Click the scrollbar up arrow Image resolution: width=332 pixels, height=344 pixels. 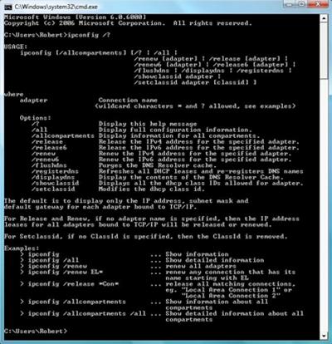325,18
